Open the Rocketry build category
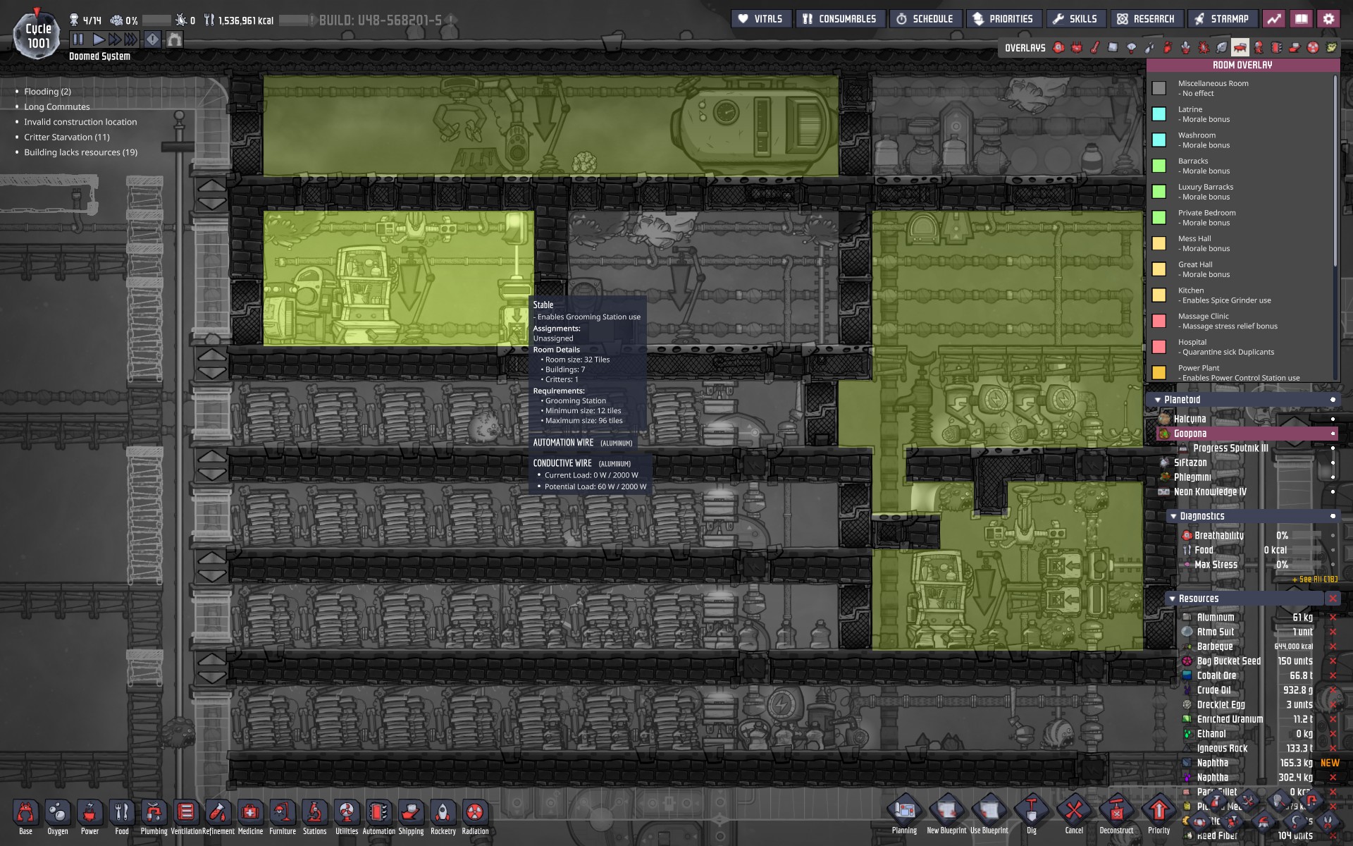 coord(443,813)
